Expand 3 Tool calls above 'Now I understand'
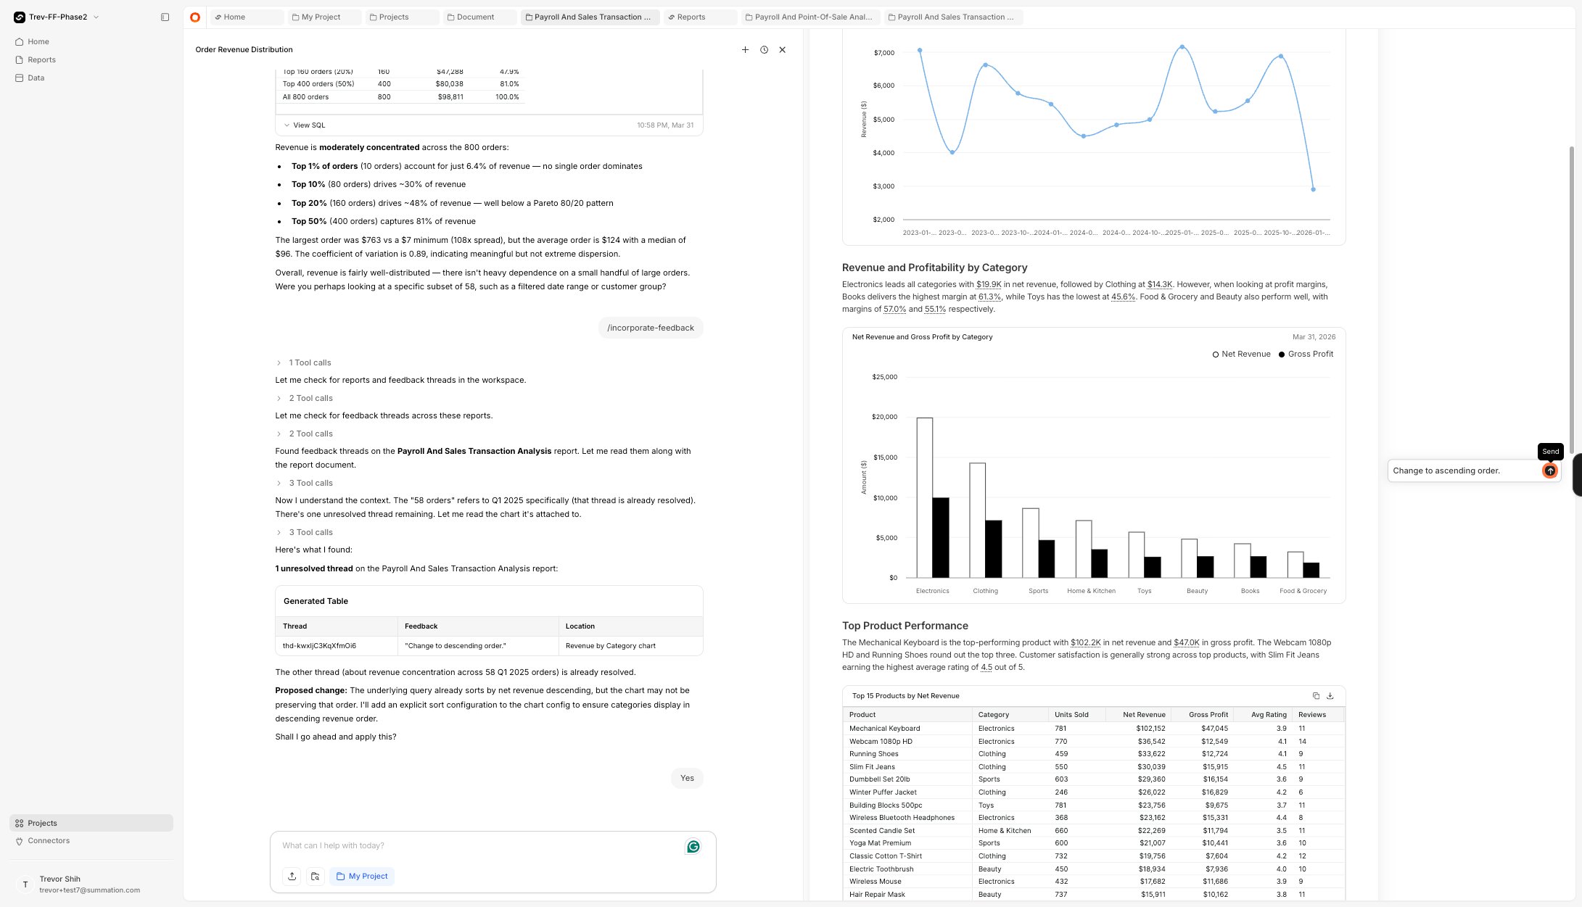1582x907 pixels. [305, 483]
